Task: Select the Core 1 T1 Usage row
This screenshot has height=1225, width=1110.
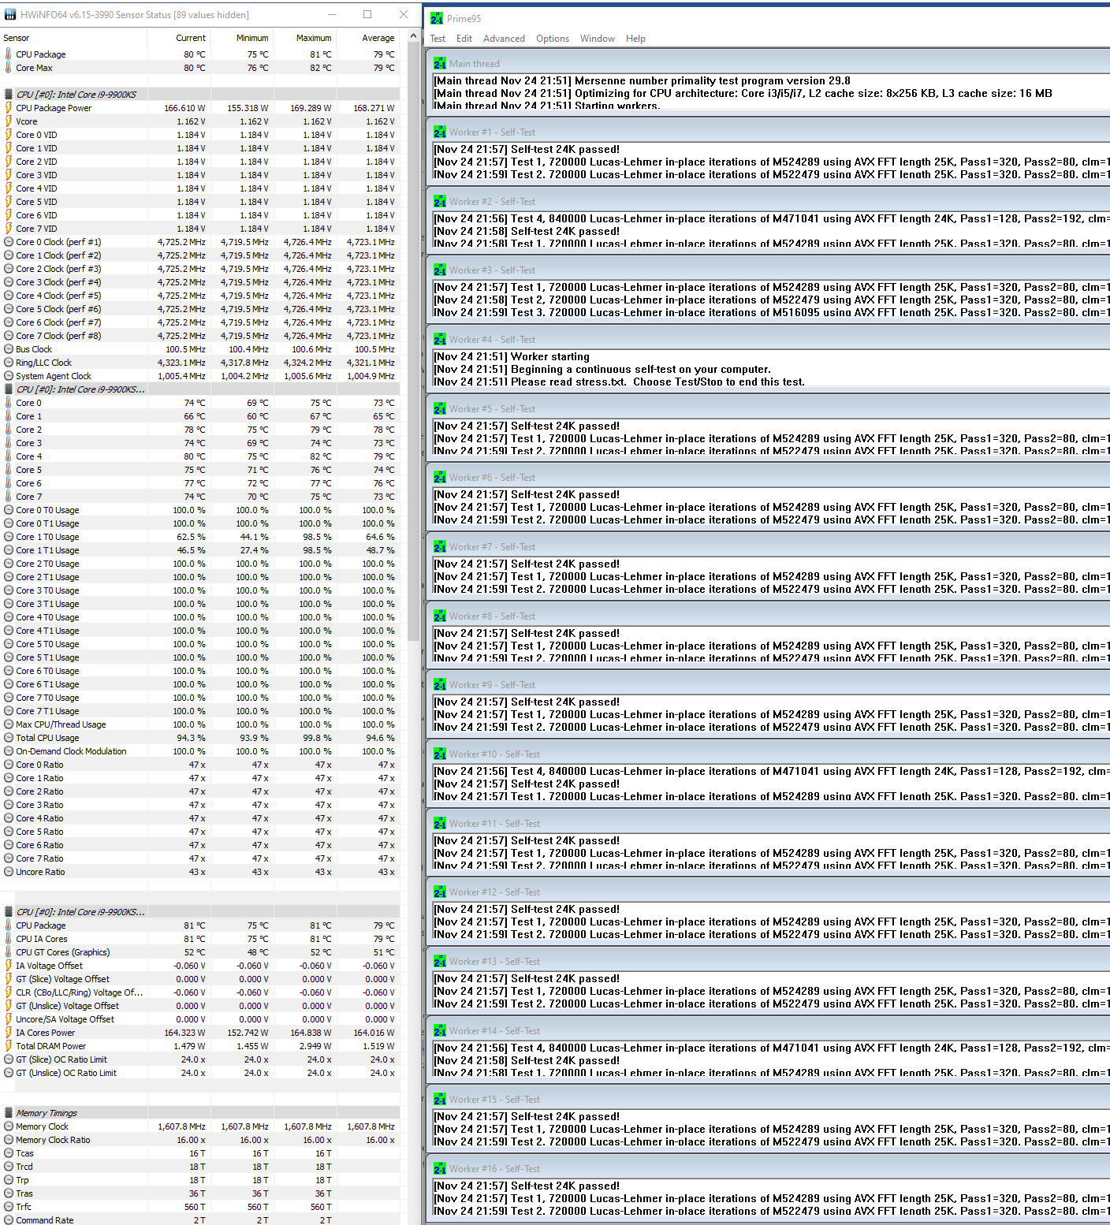Action: 199,550
